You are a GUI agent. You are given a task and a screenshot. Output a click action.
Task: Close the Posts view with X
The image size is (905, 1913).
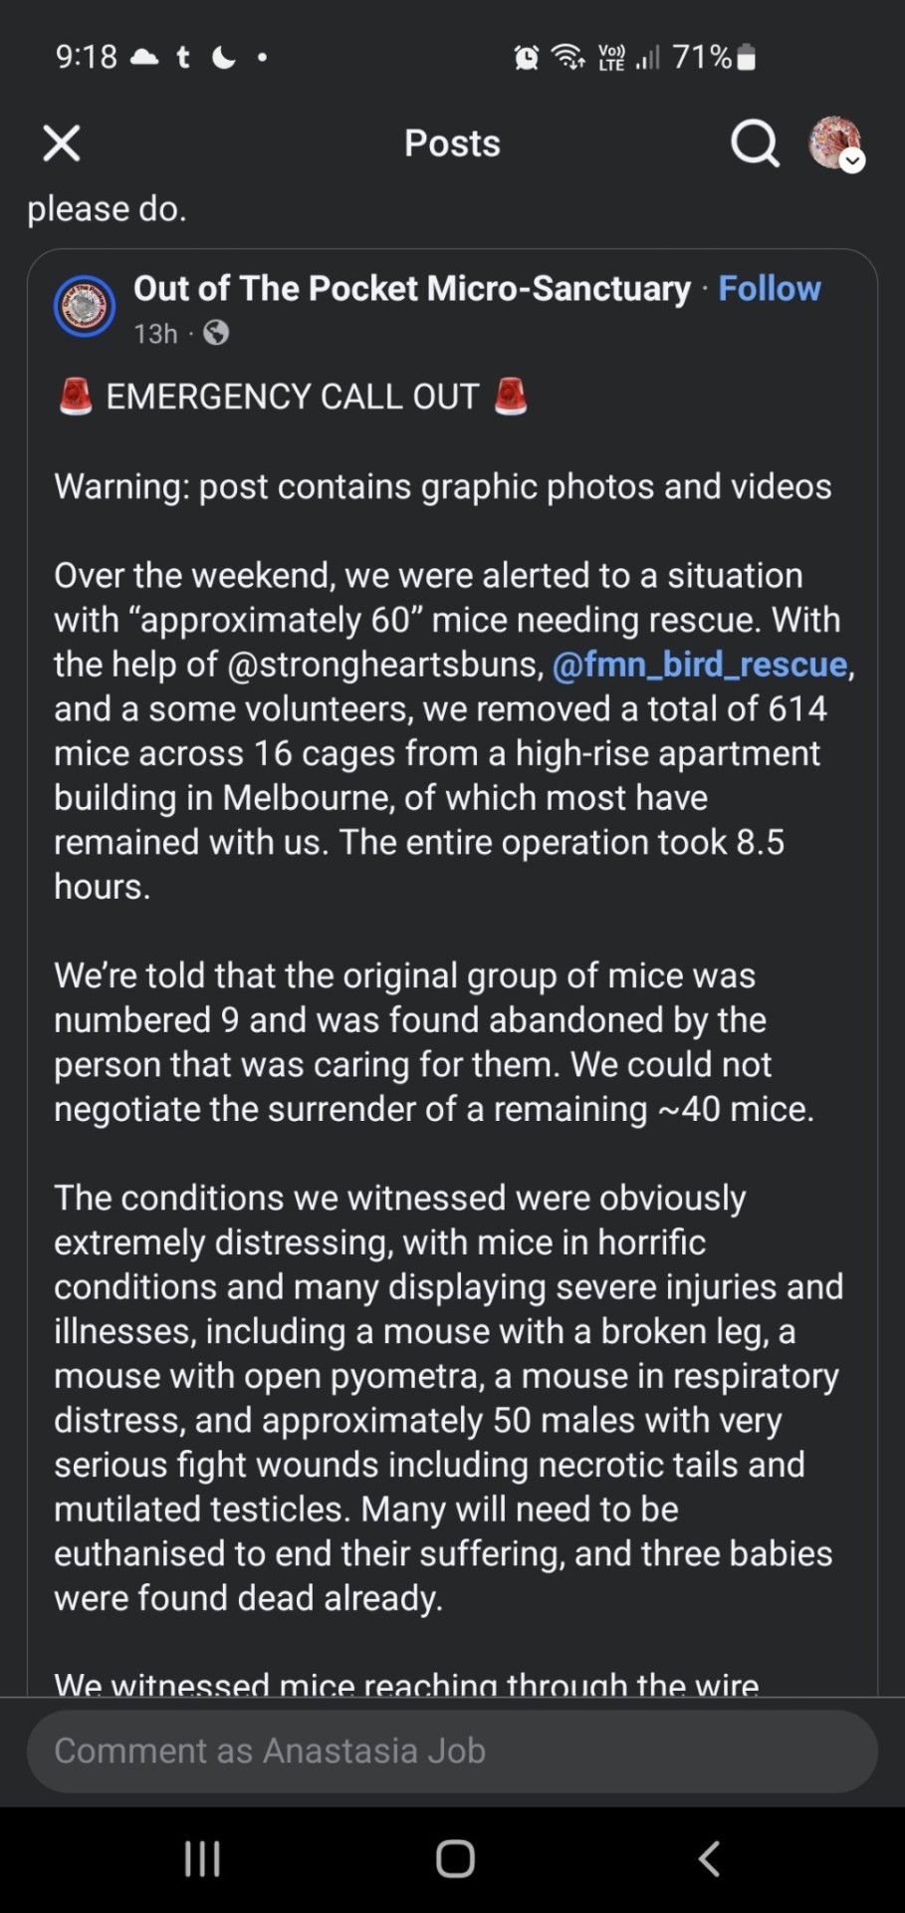coord(62,143)
